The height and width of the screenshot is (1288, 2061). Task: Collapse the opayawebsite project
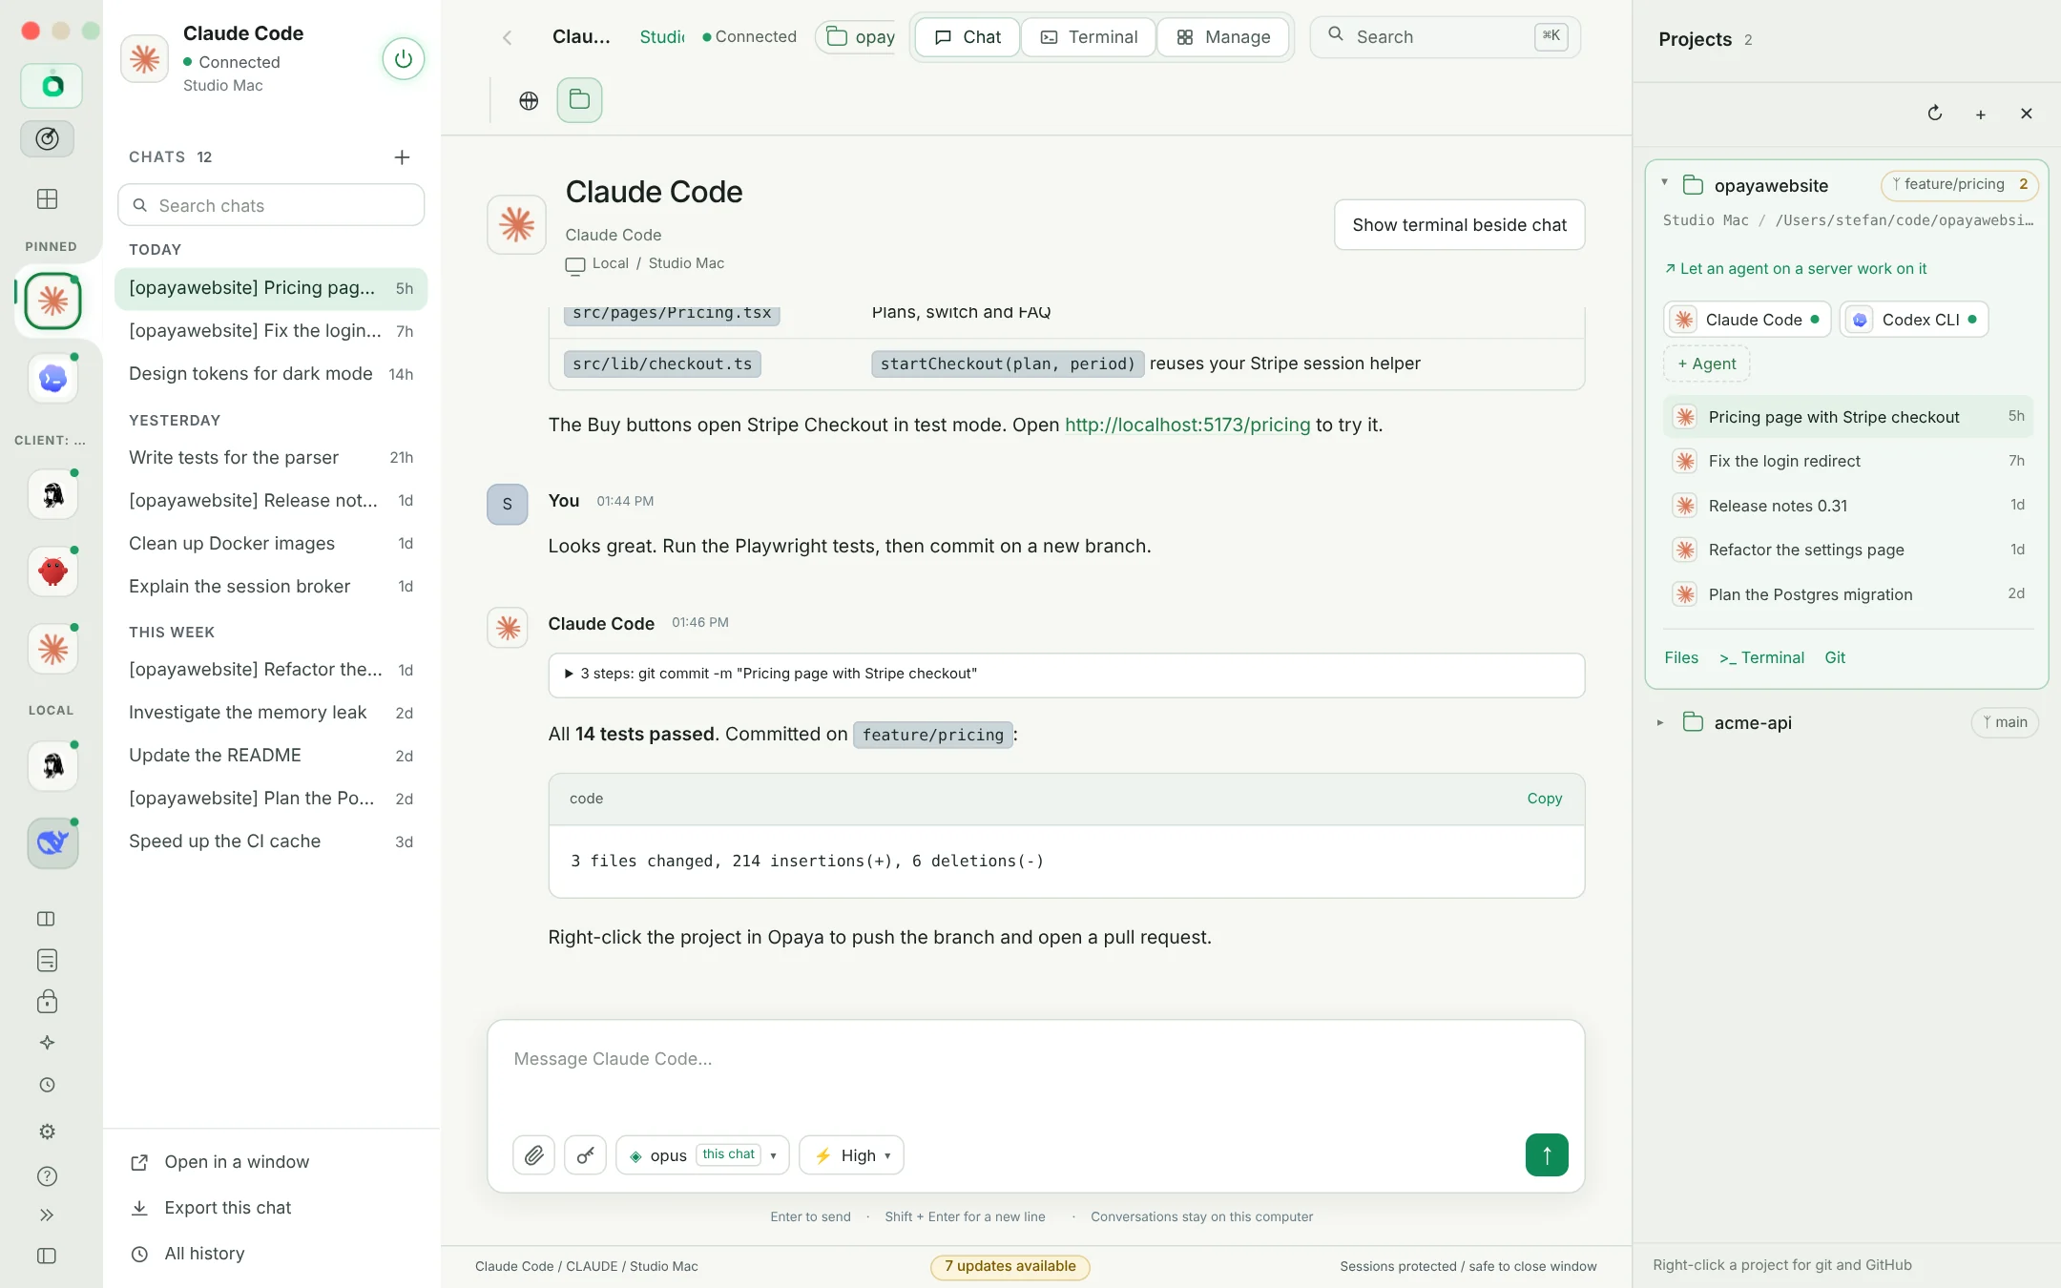click(1664, 182)
